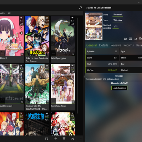Click the Start 2017-10-14 row
The width and height of the screenshot is (142, 142).
(x=102, y=64)
